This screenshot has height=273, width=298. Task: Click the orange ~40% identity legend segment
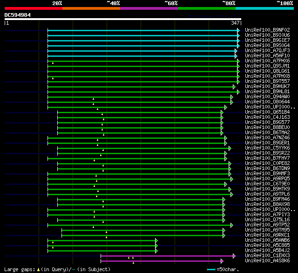(x=91, y=8)
